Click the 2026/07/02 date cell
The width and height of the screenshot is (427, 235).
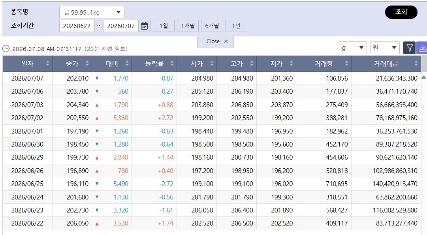27,118
